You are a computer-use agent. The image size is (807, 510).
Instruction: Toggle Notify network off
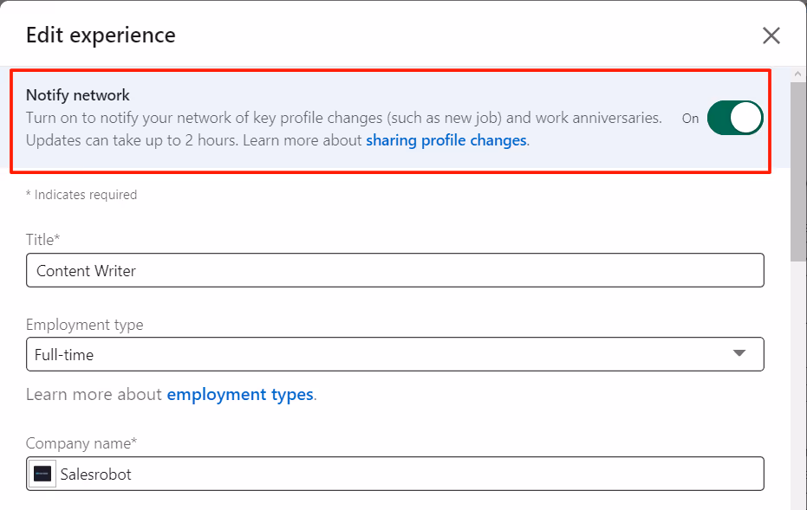[x=734, y=118]
